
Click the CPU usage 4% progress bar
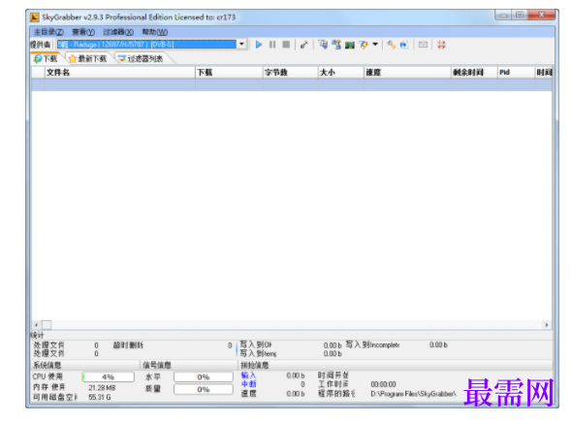pyautogui.click(x=109, y=377)
